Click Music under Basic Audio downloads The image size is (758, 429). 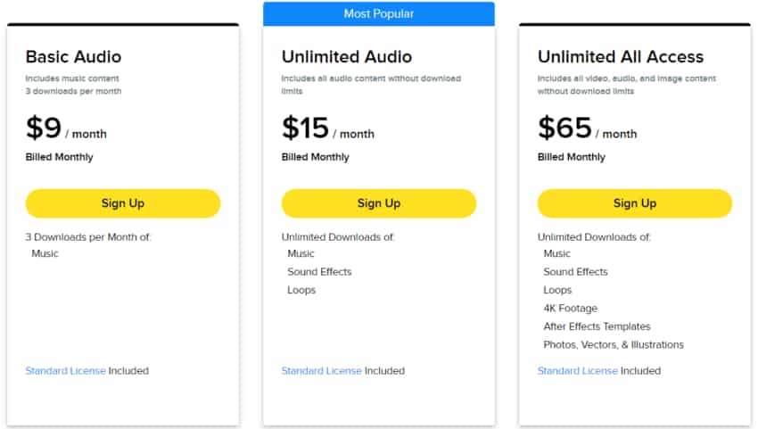tap(45, 254)
